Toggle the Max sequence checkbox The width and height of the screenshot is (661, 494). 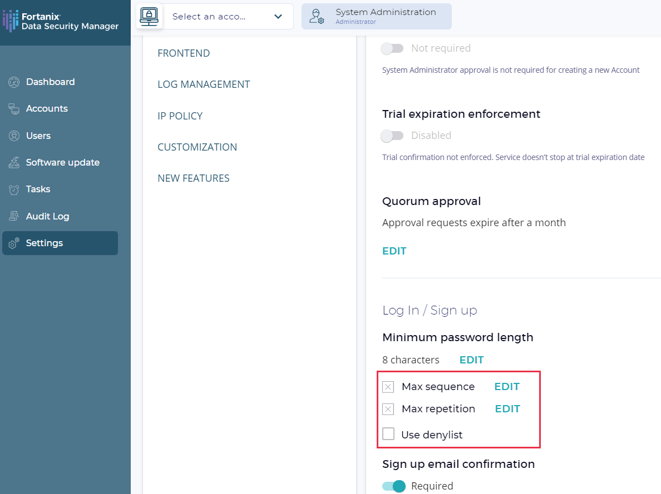[x=388, y=387]
